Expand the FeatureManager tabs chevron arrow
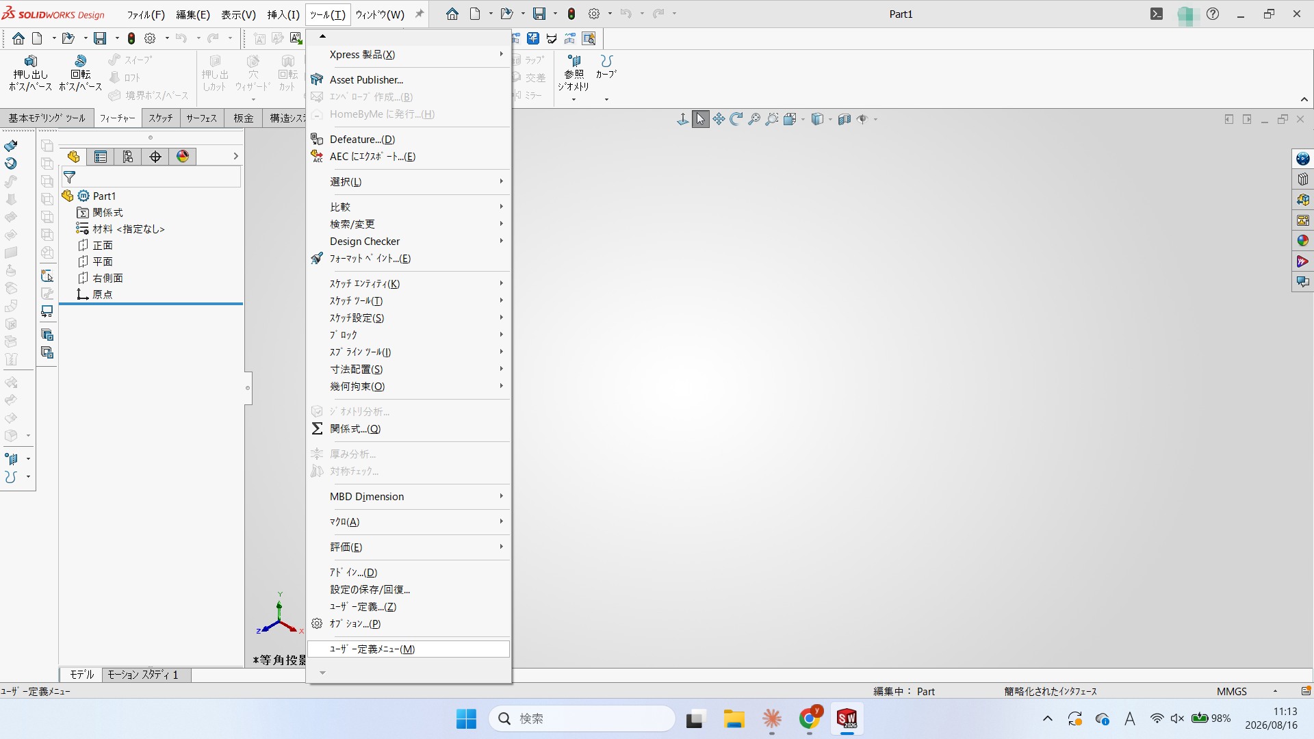The image size is (1314, 739). click(x=235, y=157)
